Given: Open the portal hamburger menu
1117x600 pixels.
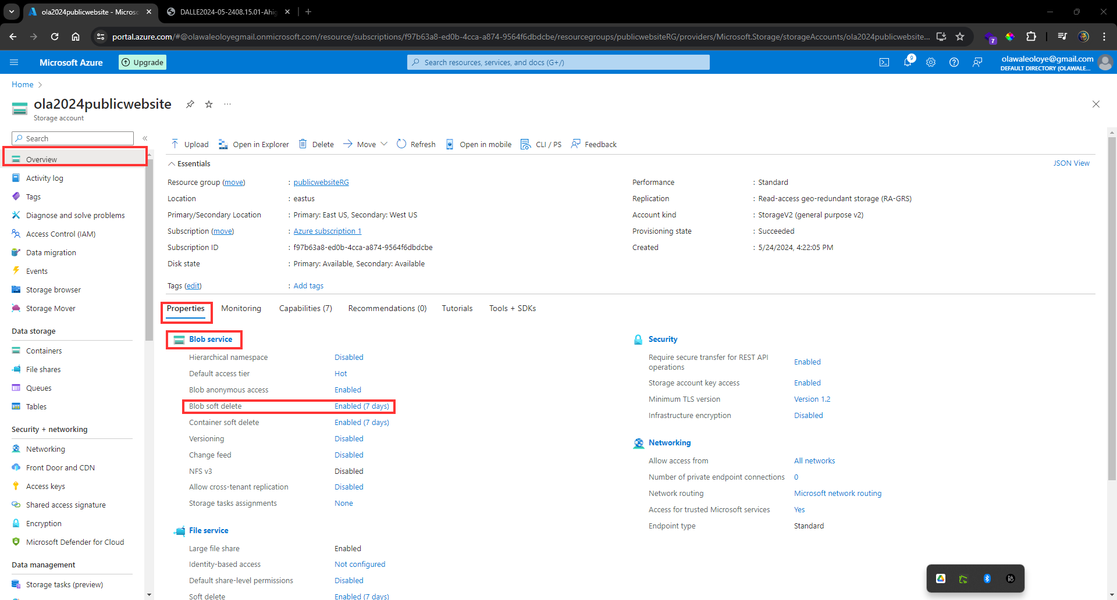Looking at the screenshot, I should point(15,62).
